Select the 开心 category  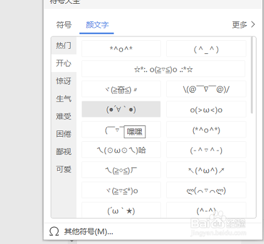[64, 63]
